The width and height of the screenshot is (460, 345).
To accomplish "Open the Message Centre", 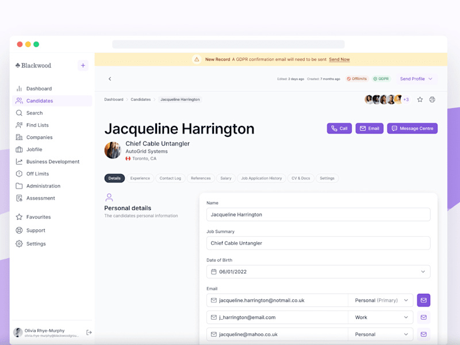I will pos(412,128).
